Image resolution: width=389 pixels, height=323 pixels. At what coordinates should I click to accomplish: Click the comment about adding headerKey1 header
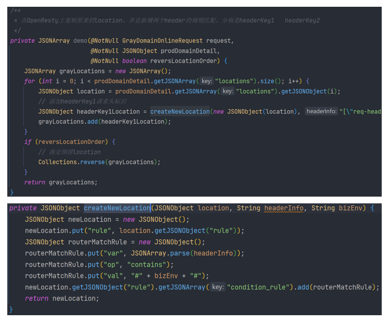(82, 101)
